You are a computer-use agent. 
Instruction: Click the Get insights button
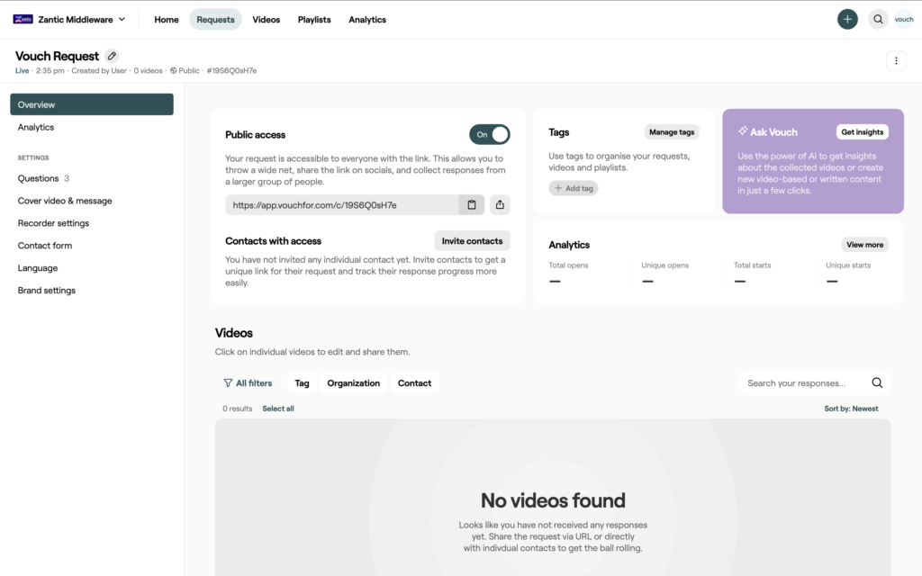pyautogui.click(x=862, y=132)
